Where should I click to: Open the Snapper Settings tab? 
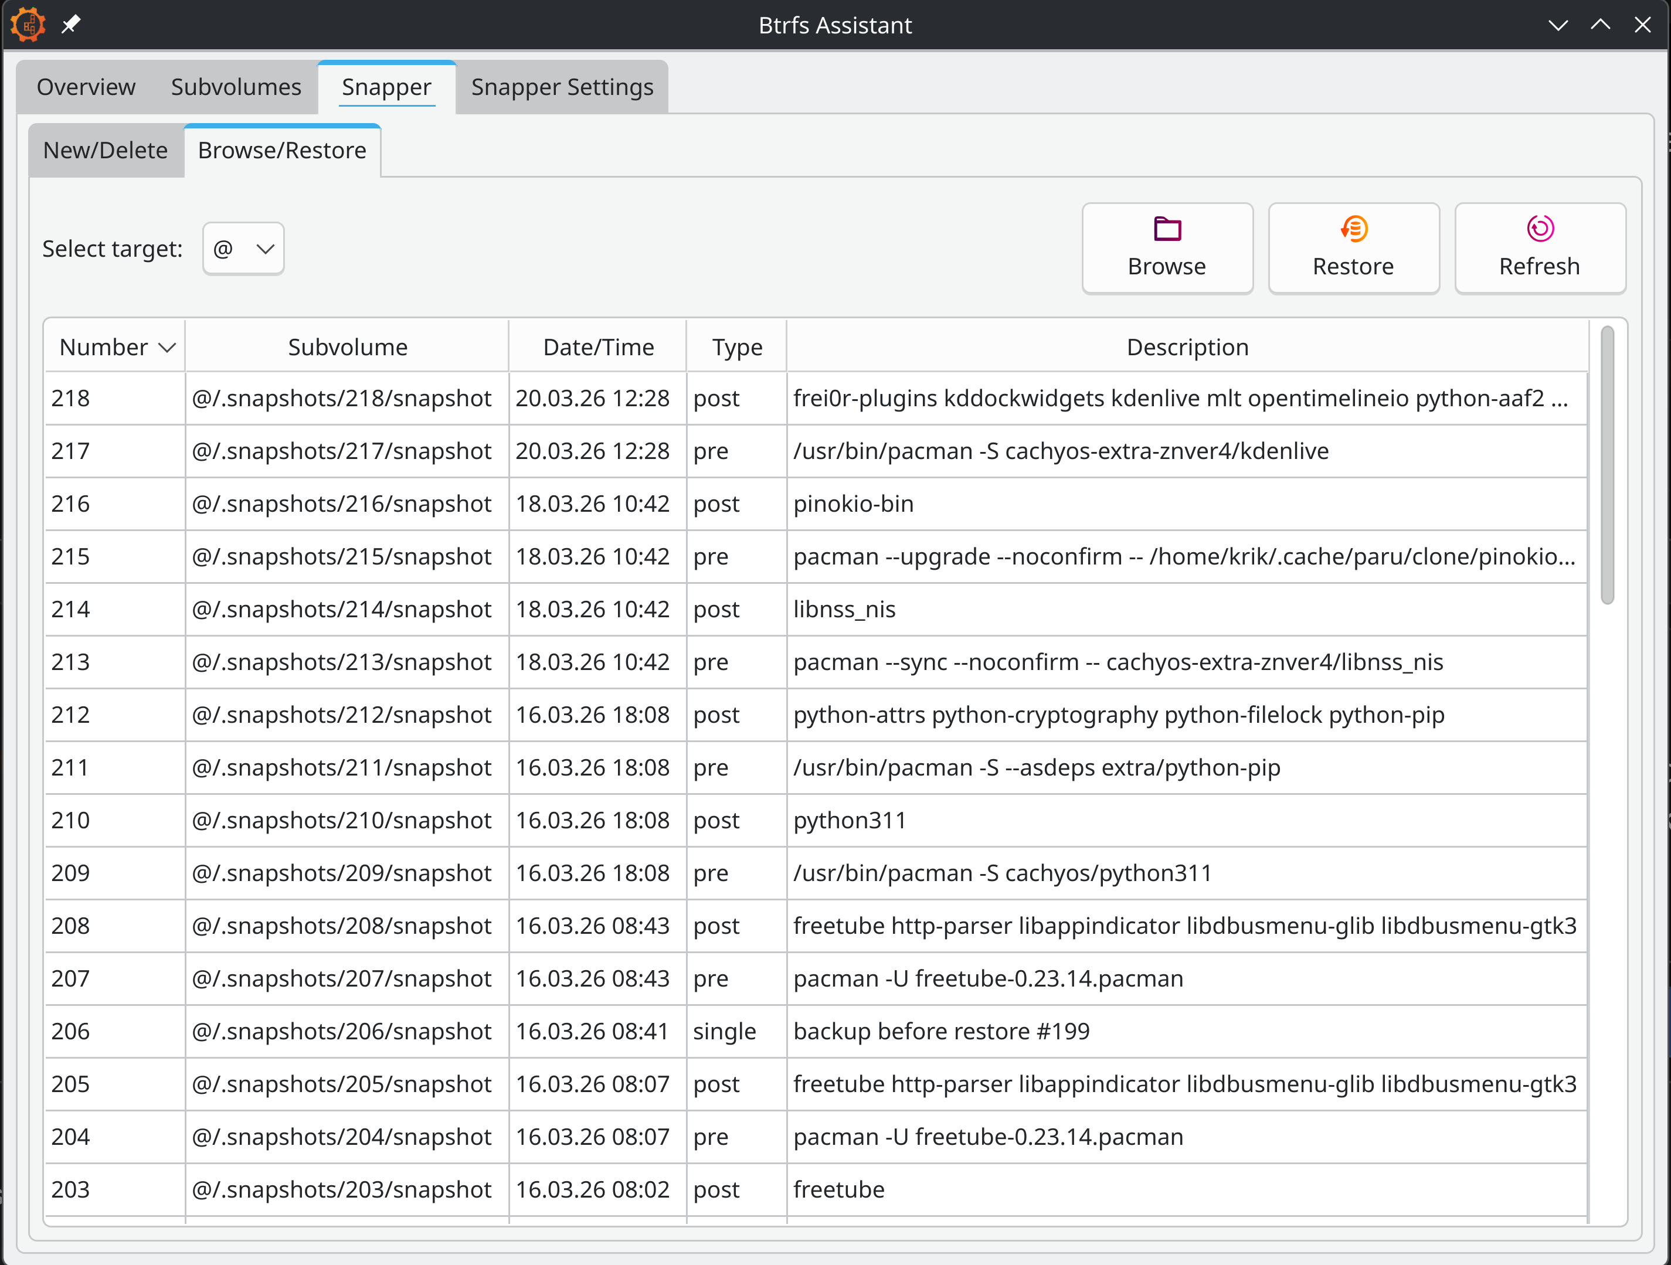[562, 87]
